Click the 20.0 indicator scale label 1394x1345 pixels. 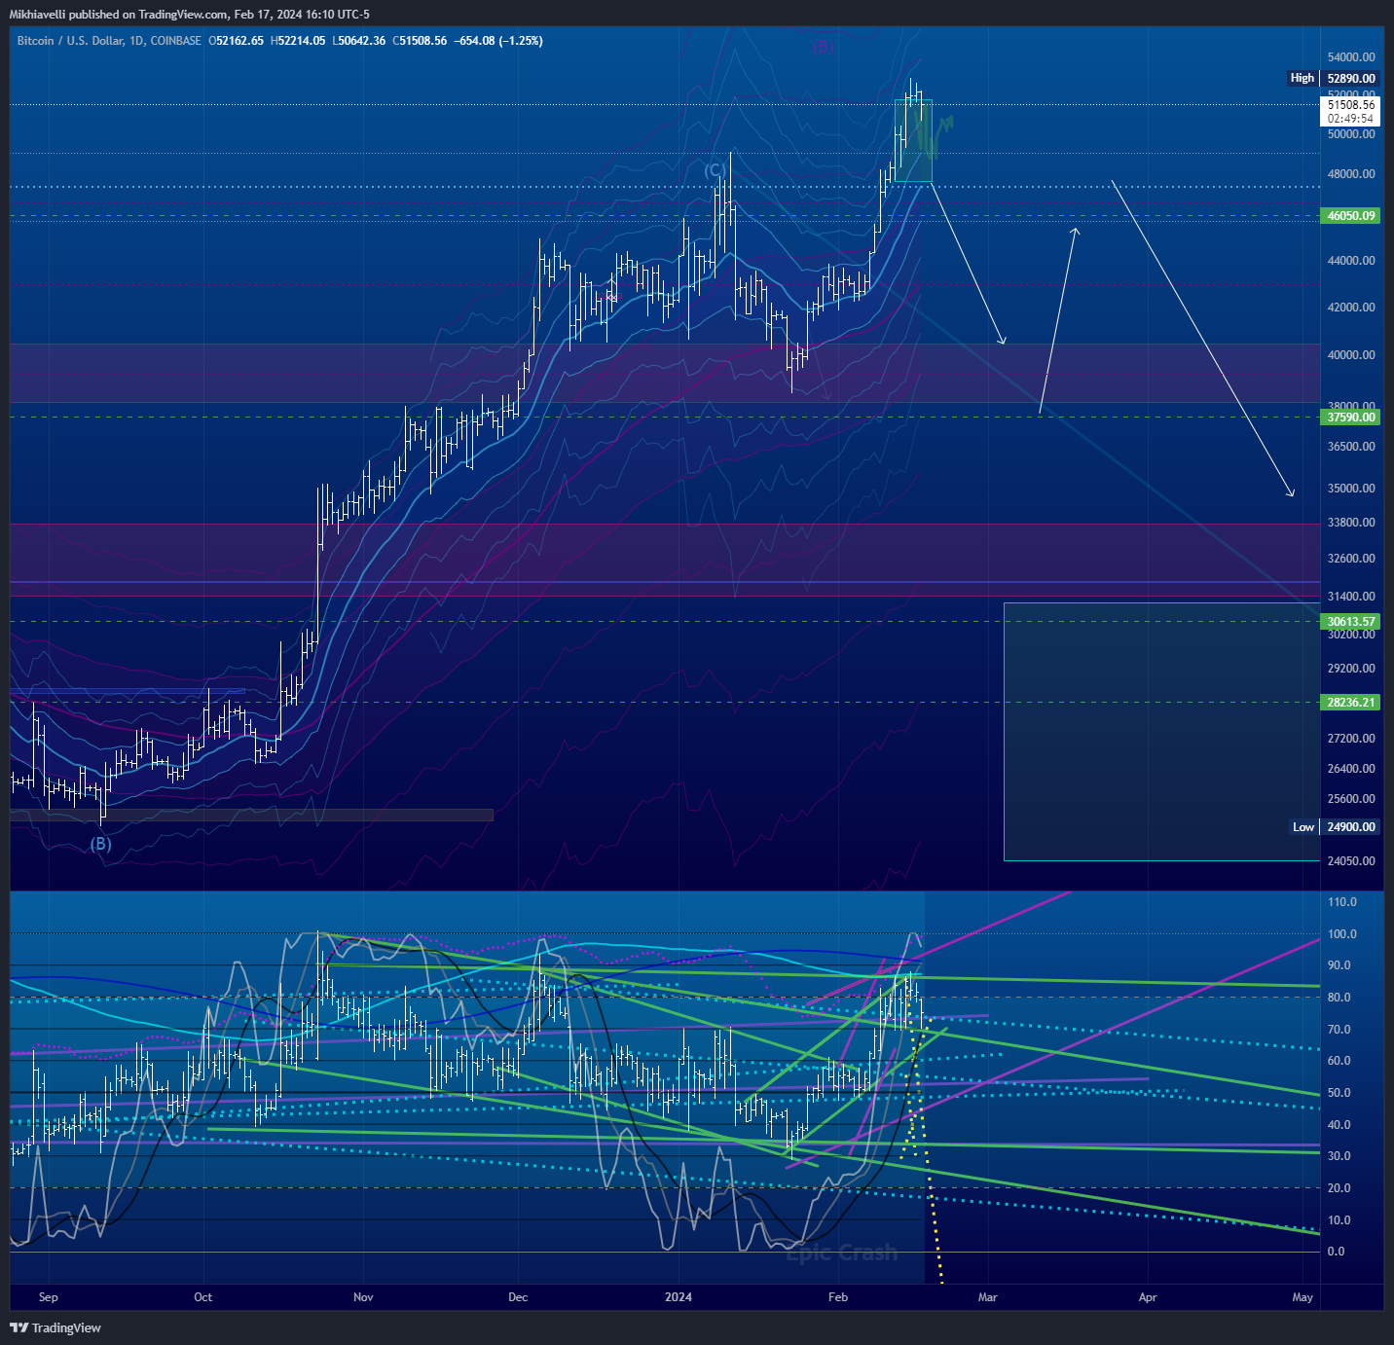pyautogui.click(x=1339, y=1188)
